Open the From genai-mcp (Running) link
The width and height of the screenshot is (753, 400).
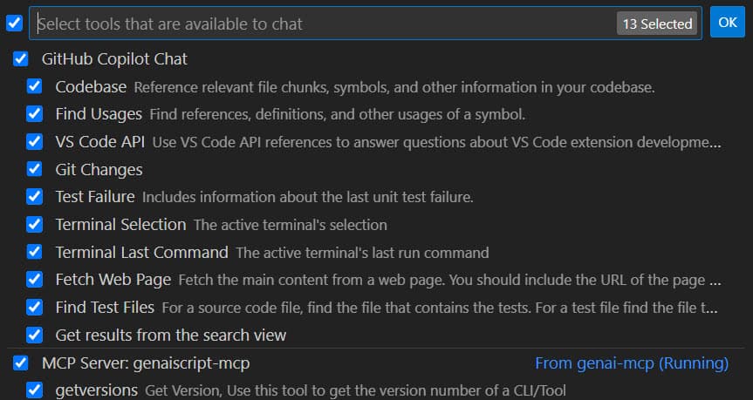632,363
